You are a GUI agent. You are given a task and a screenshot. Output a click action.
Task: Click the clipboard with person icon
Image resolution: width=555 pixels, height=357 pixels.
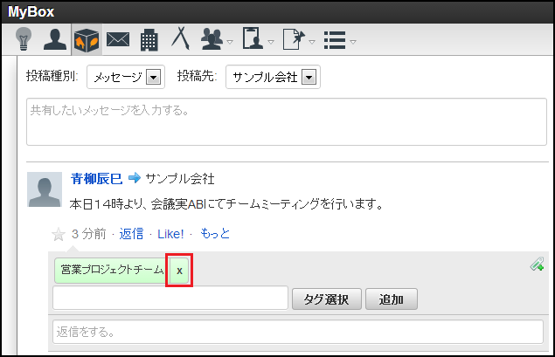click(253, 38)
